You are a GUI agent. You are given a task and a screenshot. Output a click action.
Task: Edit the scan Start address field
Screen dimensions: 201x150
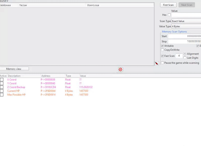(185, 36)
